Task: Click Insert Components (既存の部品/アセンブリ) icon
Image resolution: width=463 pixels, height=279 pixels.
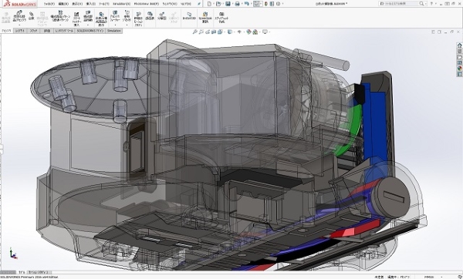Action: (19, 16)
